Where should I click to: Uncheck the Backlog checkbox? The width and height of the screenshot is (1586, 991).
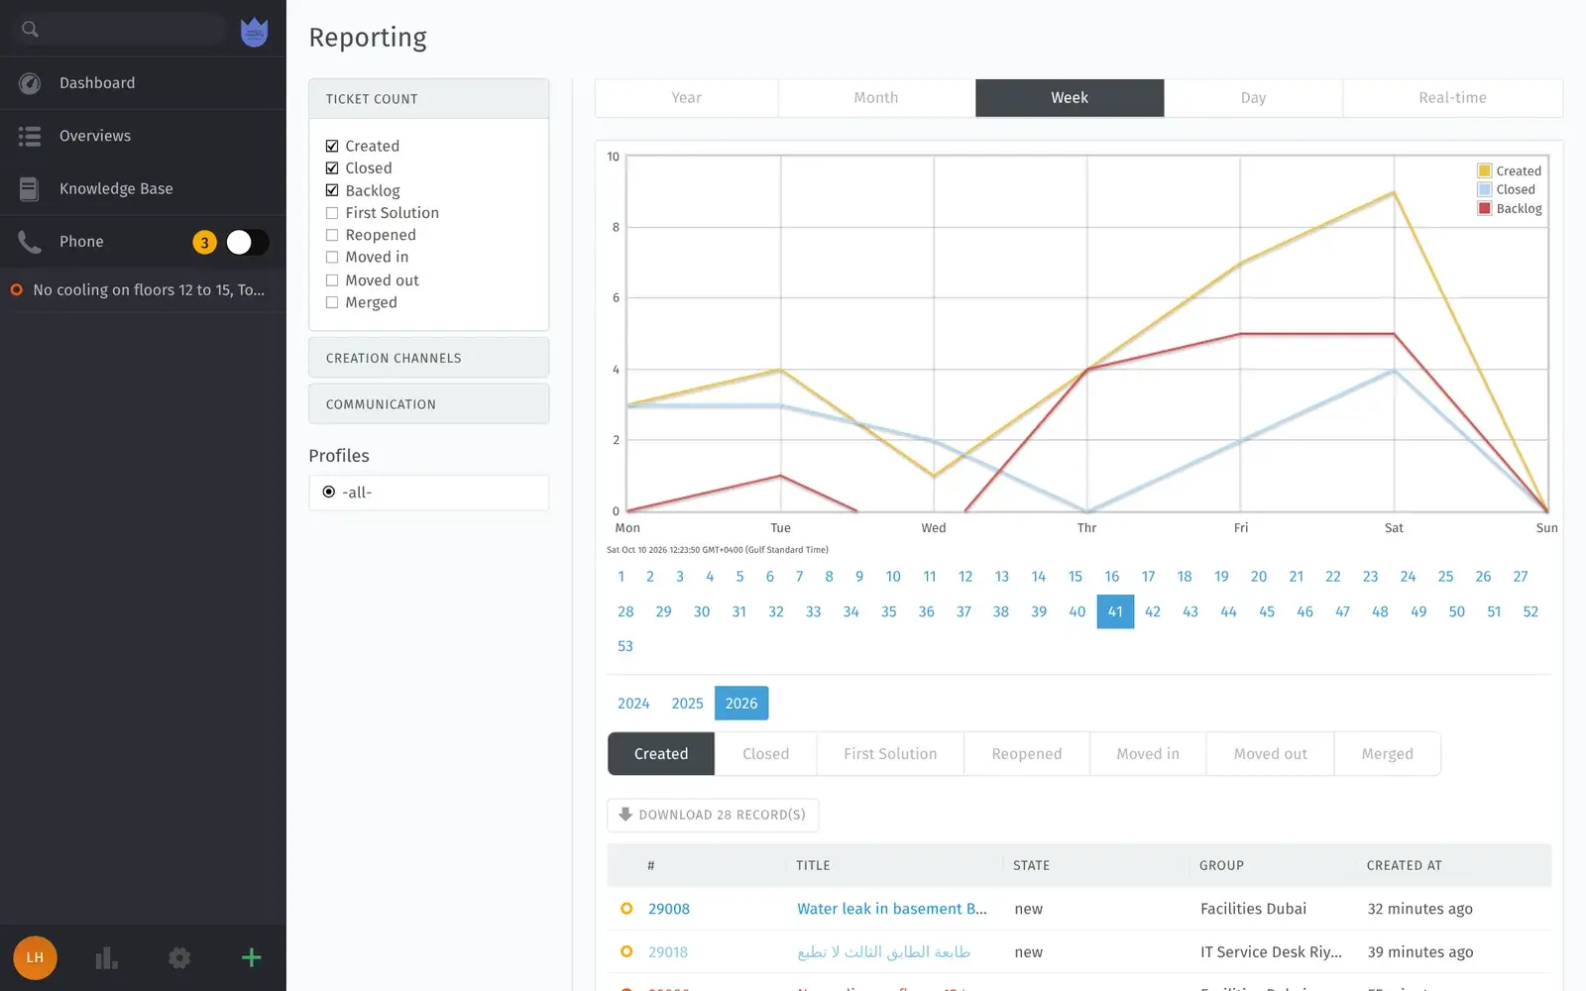point(332,190)
